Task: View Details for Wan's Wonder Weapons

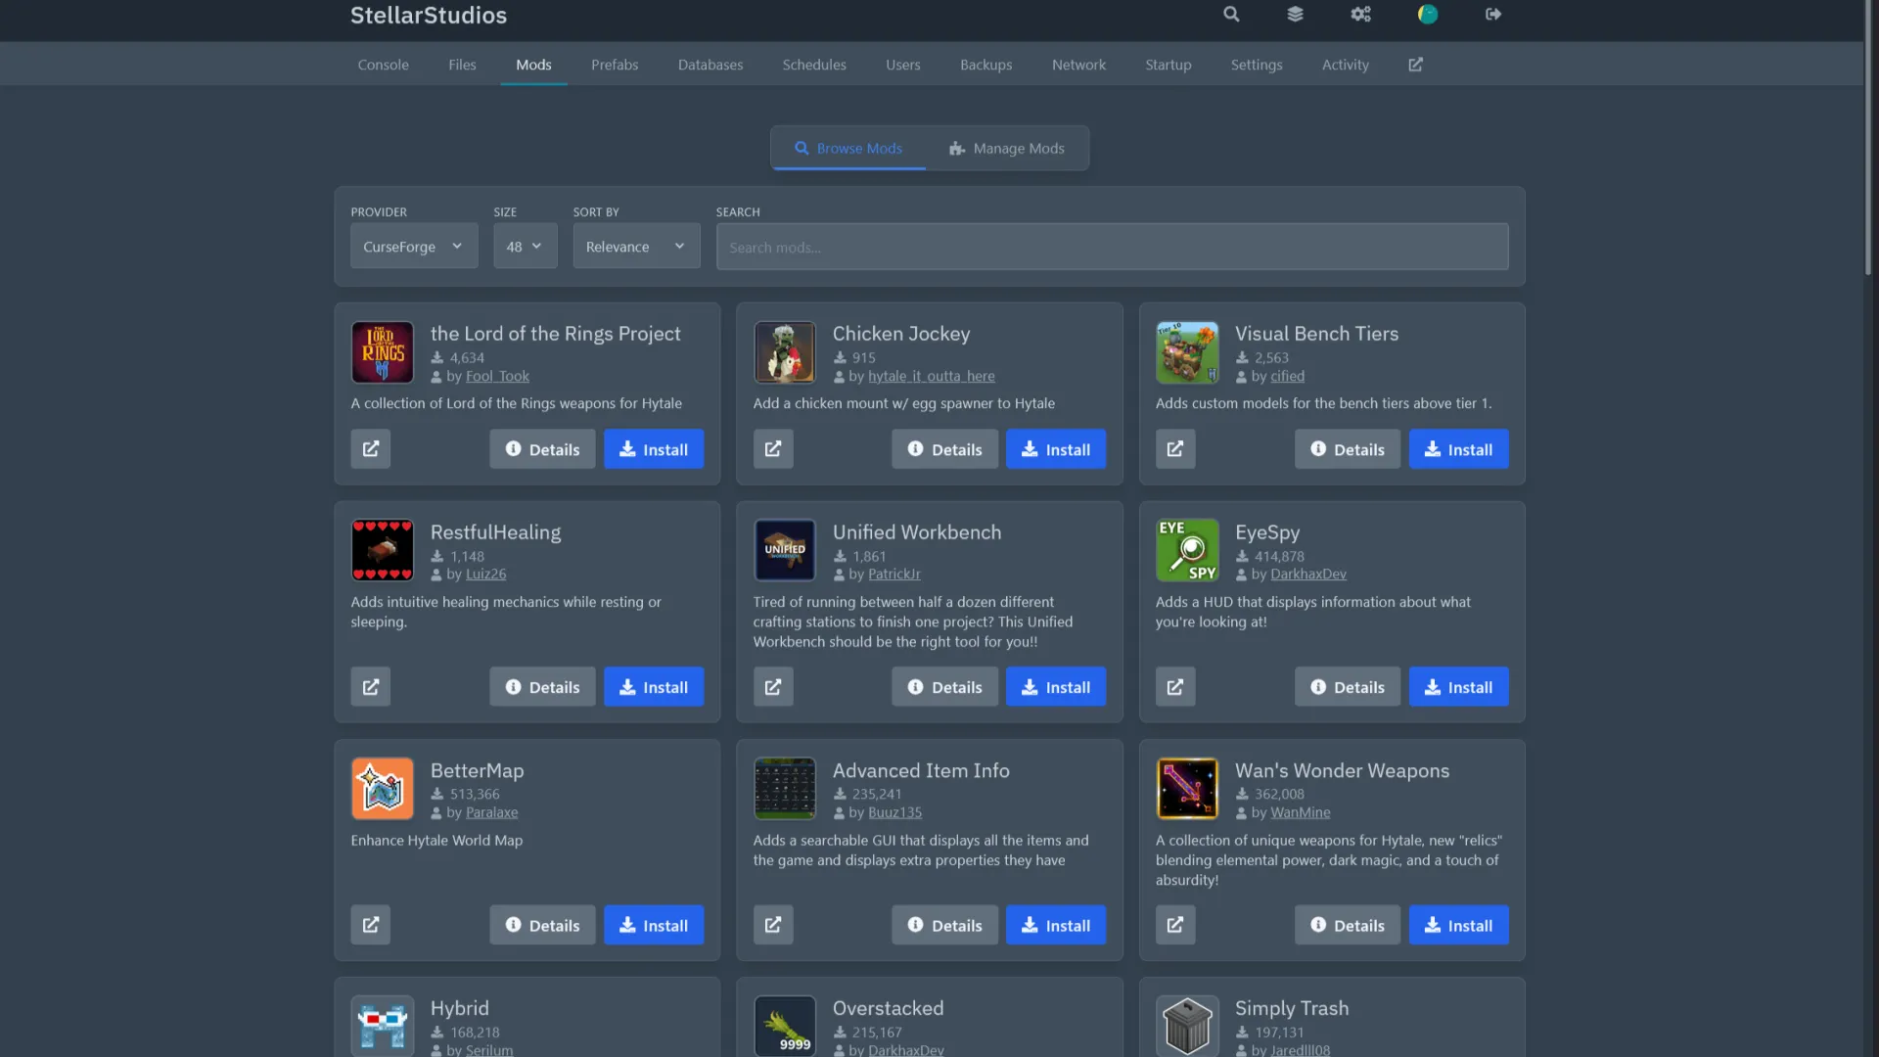Action: click(1347, 925)
